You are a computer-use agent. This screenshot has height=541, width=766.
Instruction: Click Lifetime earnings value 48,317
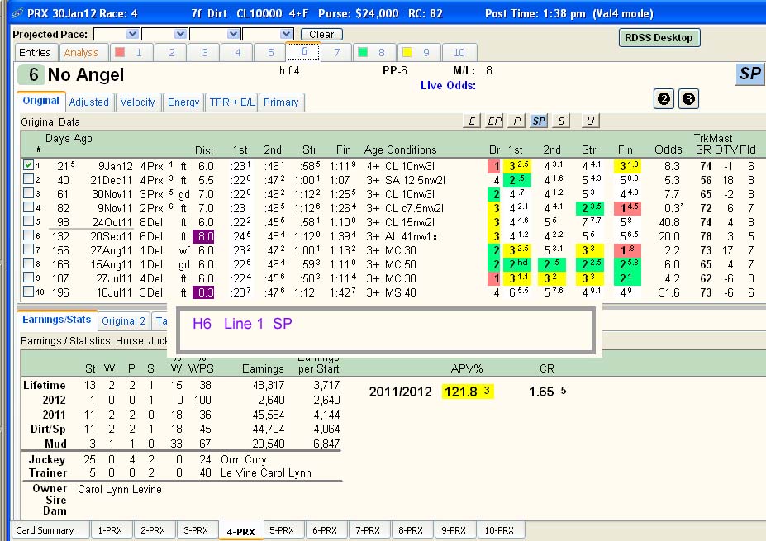(x=269, y=385)
